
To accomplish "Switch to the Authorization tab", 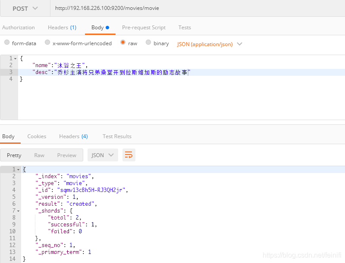I will point(19,28).
